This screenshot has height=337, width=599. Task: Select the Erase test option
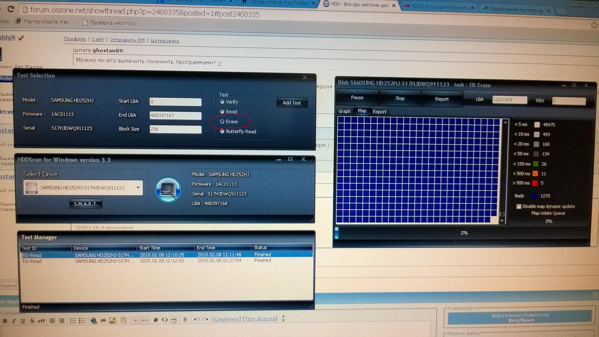222,121
